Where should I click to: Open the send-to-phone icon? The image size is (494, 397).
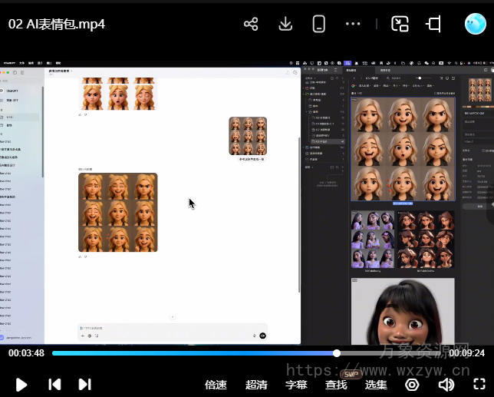(319, 24)
